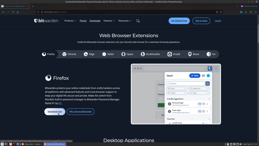The image size is (259, 146).
Task: Select the Brave browser tab
Action: 193,54
